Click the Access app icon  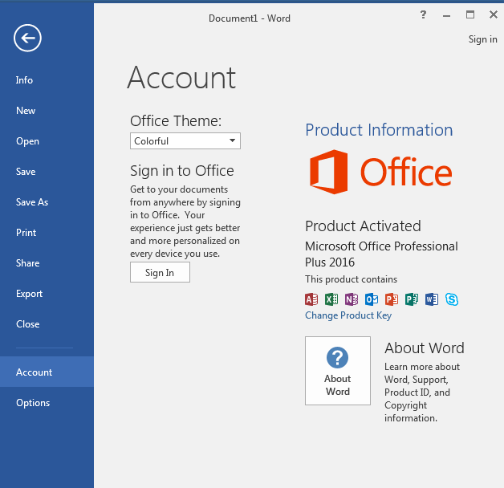tap(311, 299)
